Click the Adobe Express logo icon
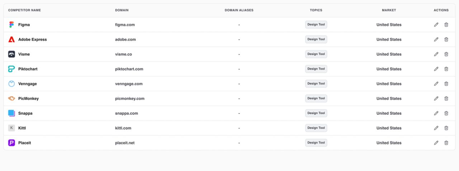Screen dimensions: 459x171 pos(11,39)
